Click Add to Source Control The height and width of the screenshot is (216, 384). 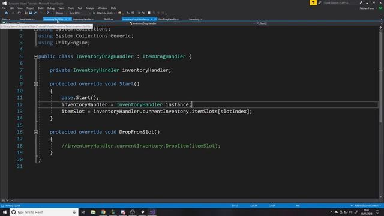pos(366,206)
